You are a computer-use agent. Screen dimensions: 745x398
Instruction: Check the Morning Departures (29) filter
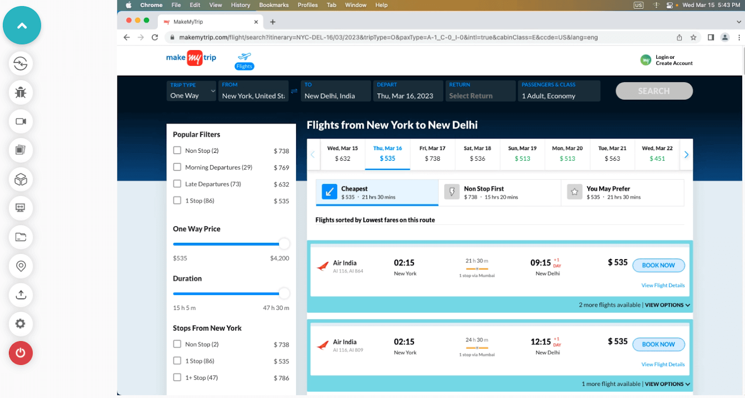[177, 167]
